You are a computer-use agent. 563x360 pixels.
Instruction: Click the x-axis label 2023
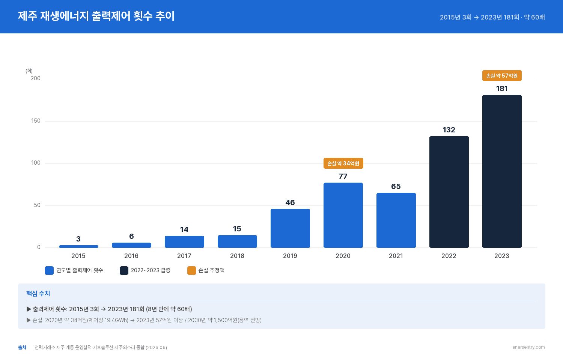(502, 256)
